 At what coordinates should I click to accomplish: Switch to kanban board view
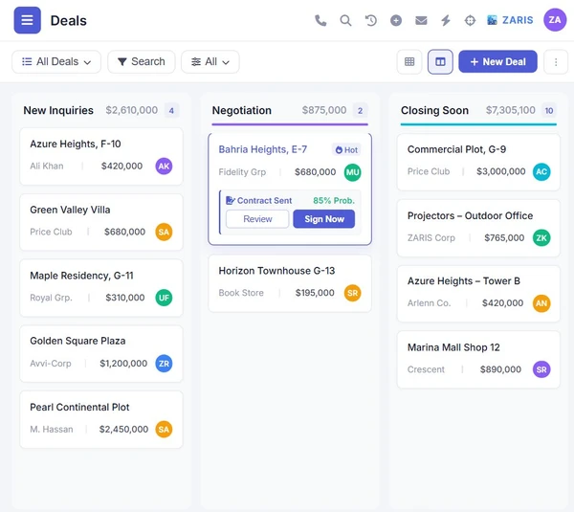(440, 62)
